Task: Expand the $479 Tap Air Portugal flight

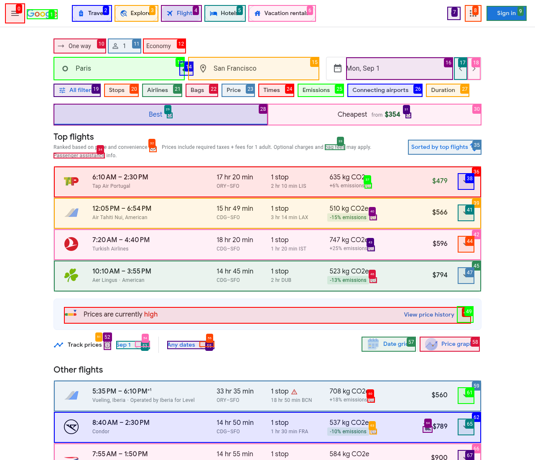Action: click(x=466, y=181)
